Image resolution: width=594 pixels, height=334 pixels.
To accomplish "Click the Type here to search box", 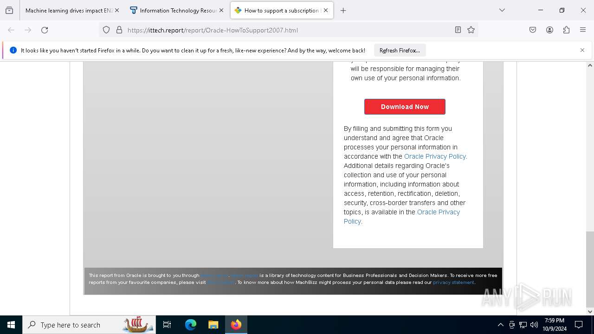I will pos(88,325).
